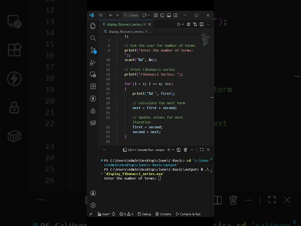301x226 pixels.
Task: Go forward with the right arrow
Action: (117, 15)
